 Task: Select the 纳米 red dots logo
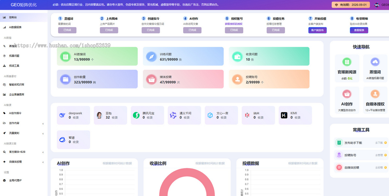pyautogui.click(x=247, y=115)
